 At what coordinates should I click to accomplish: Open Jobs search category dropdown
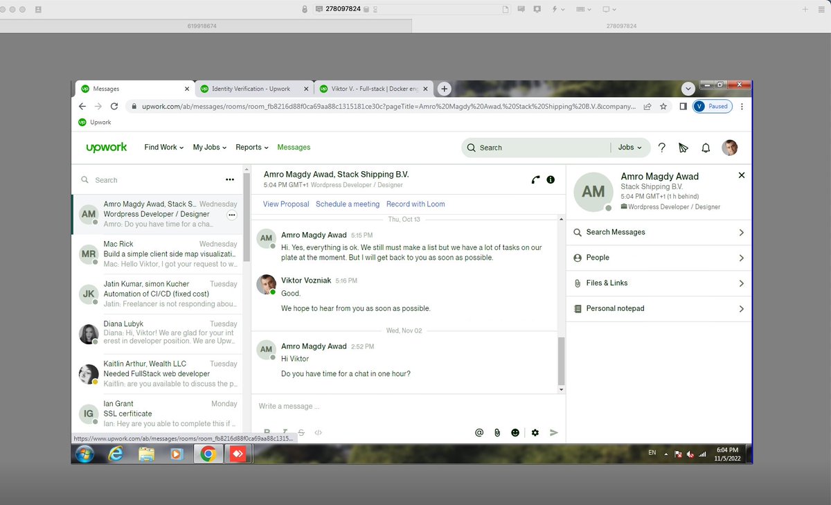point(629,148)
